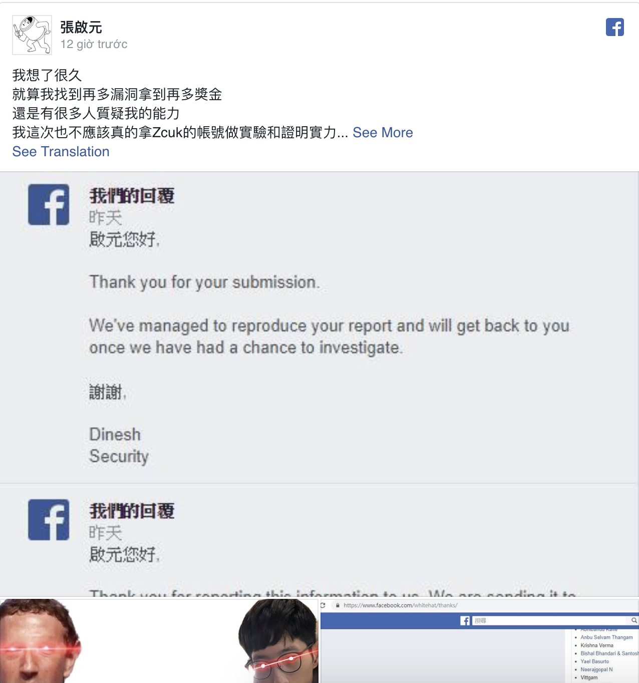639x683 pixels.
Task: Click the padlock icon before the facebook.com URL
Action: 338,605
